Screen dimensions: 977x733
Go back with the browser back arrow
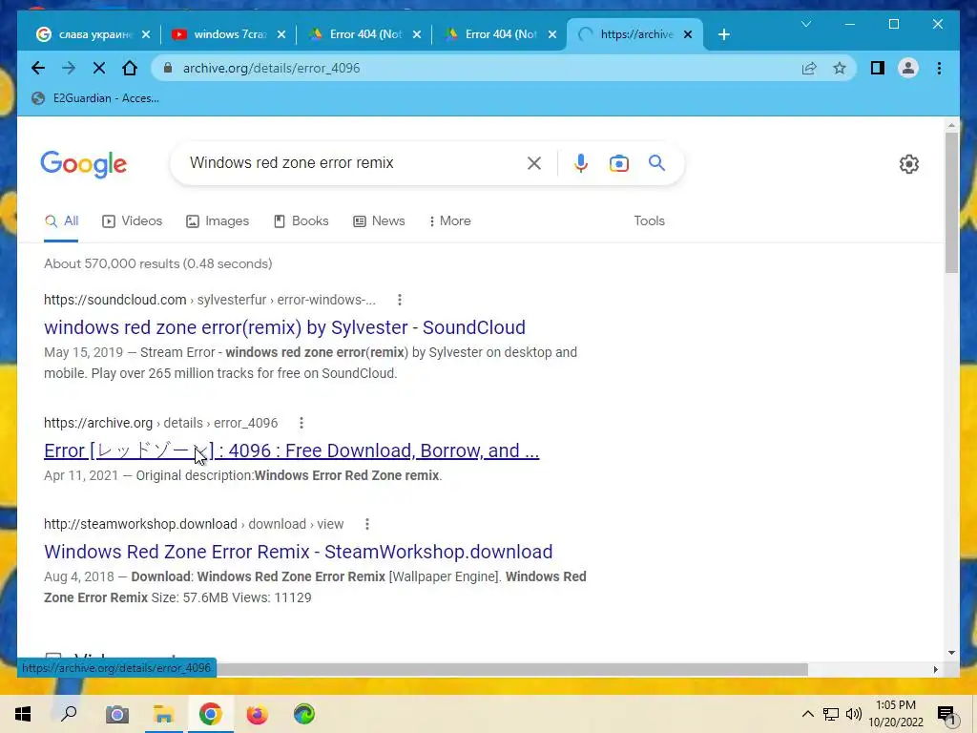(38, 68)
